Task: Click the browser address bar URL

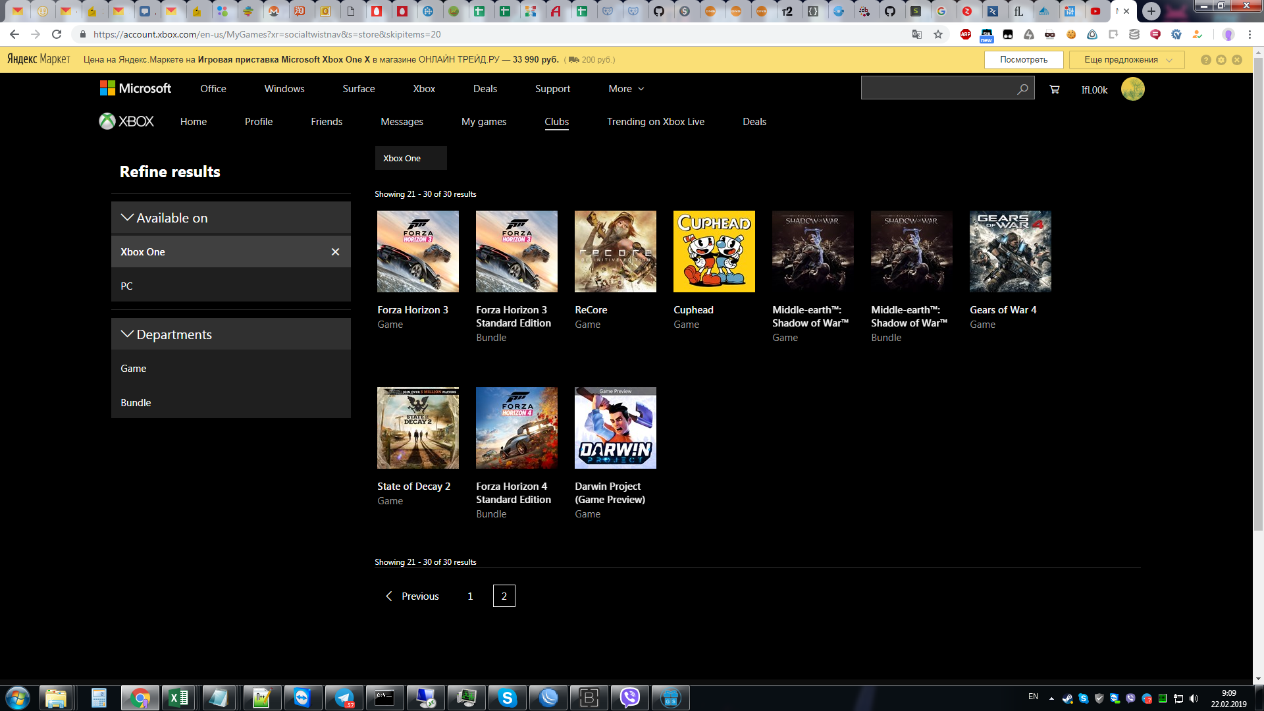Action: tap(267, 34)
